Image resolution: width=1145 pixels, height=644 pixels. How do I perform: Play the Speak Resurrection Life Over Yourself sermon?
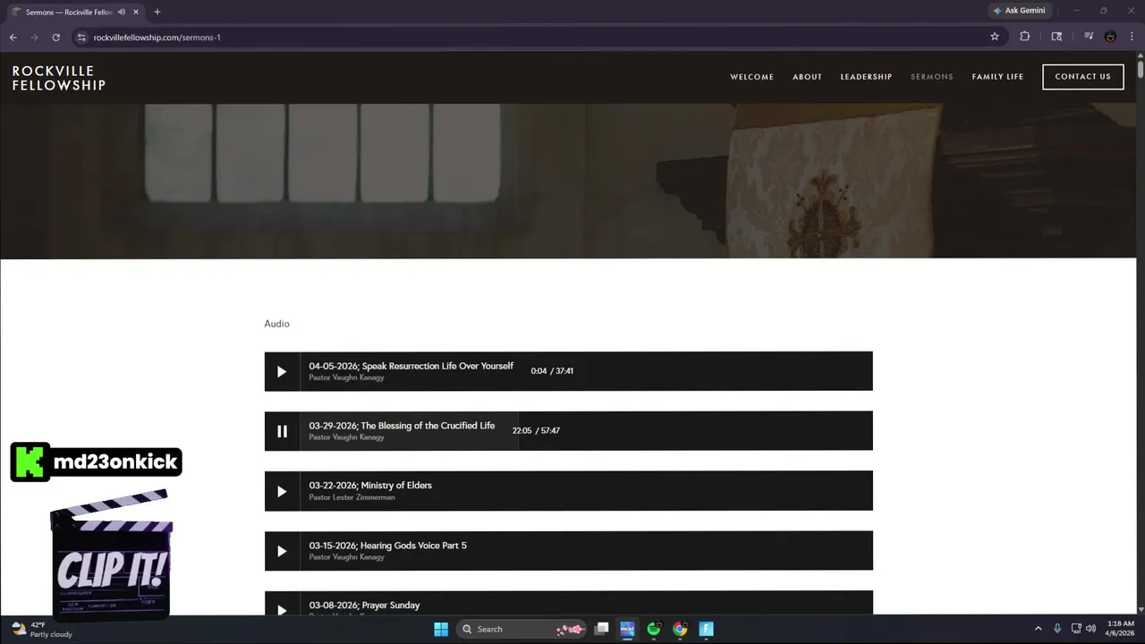[282, 371]
